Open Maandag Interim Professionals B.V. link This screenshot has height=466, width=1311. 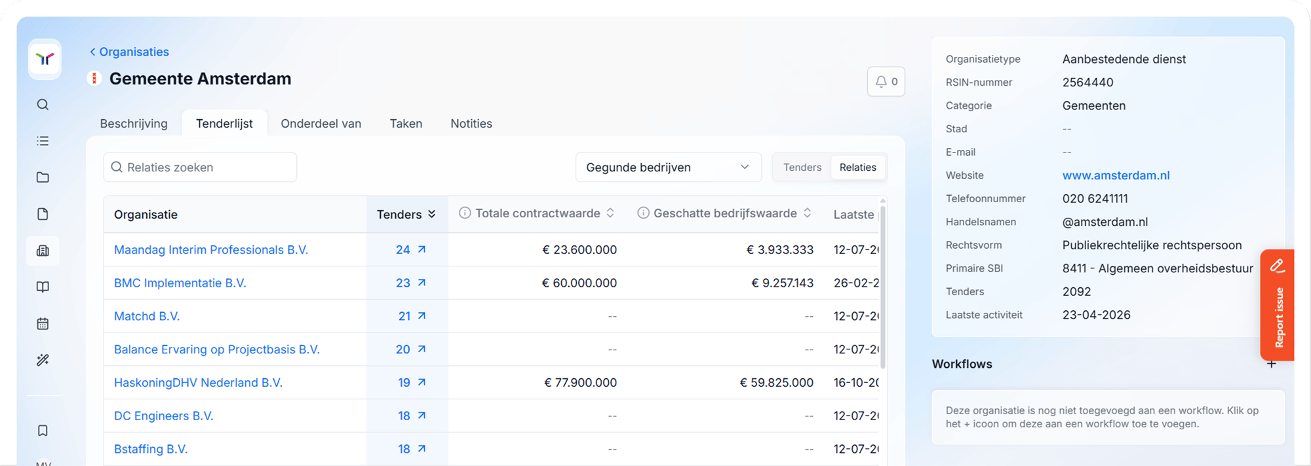coord(211,250)
